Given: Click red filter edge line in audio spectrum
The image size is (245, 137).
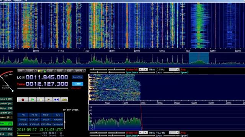Looking at the screenshot, I should tap(141, 118).
